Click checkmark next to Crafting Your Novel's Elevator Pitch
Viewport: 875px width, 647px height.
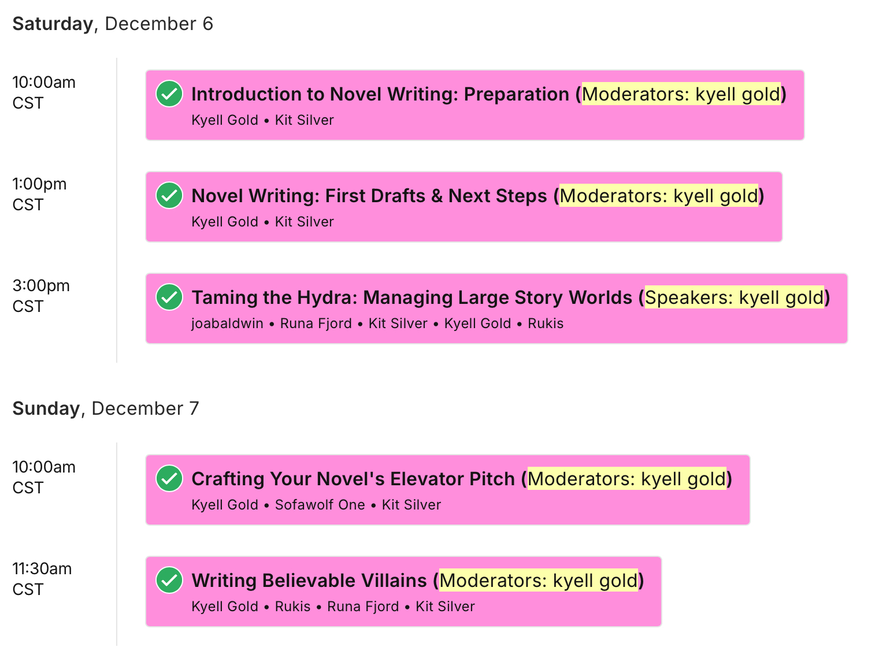[x=169, y=479]
